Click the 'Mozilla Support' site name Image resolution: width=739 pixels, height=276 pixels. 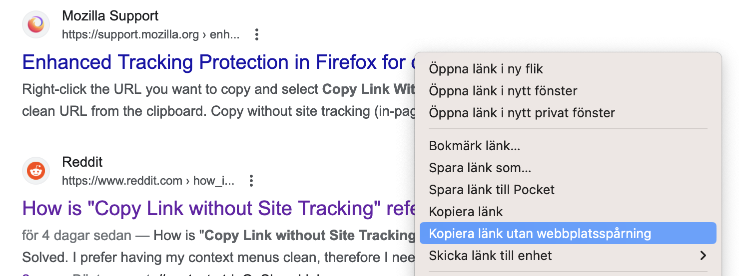(x=110, y=16)
